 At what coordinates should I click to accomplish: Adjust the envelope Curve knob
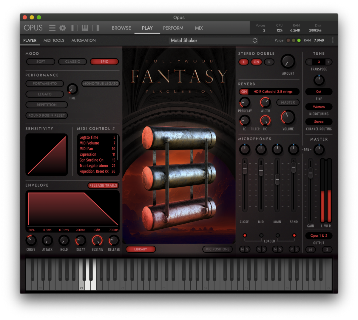[31, 240]
